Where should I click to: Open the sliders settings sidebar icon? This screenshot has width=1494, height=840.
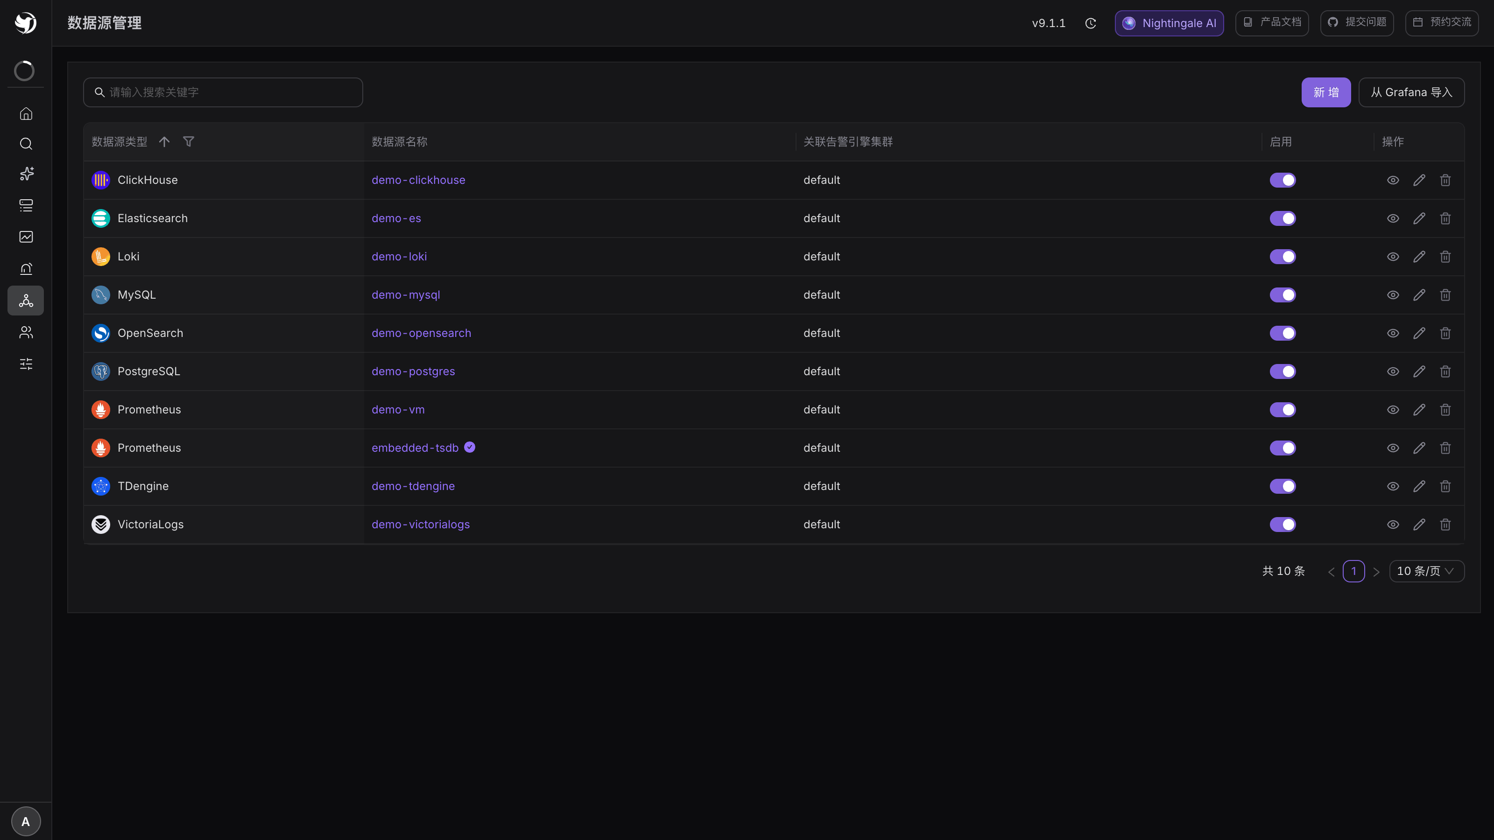[26, 364]
